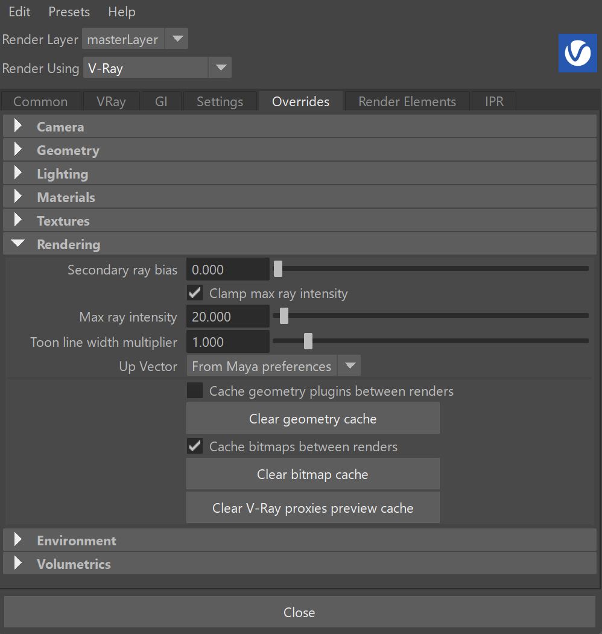Switch to the Common tab
Viewport: 602px width, 634px height.
(x=40, y=101)
